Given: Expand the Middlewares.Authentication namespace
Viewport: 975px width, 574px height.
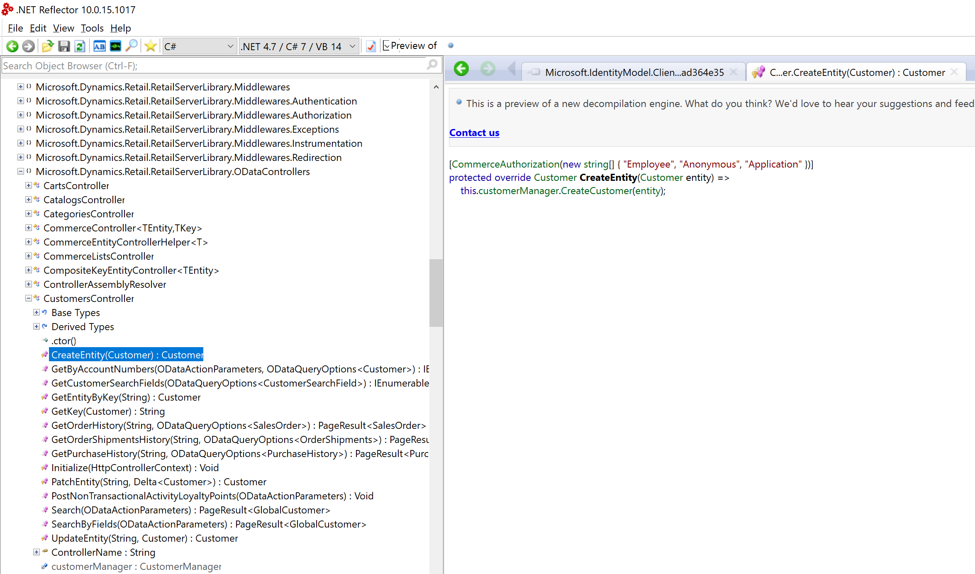Looking at the screenshot, I should [x=20, y=101].
